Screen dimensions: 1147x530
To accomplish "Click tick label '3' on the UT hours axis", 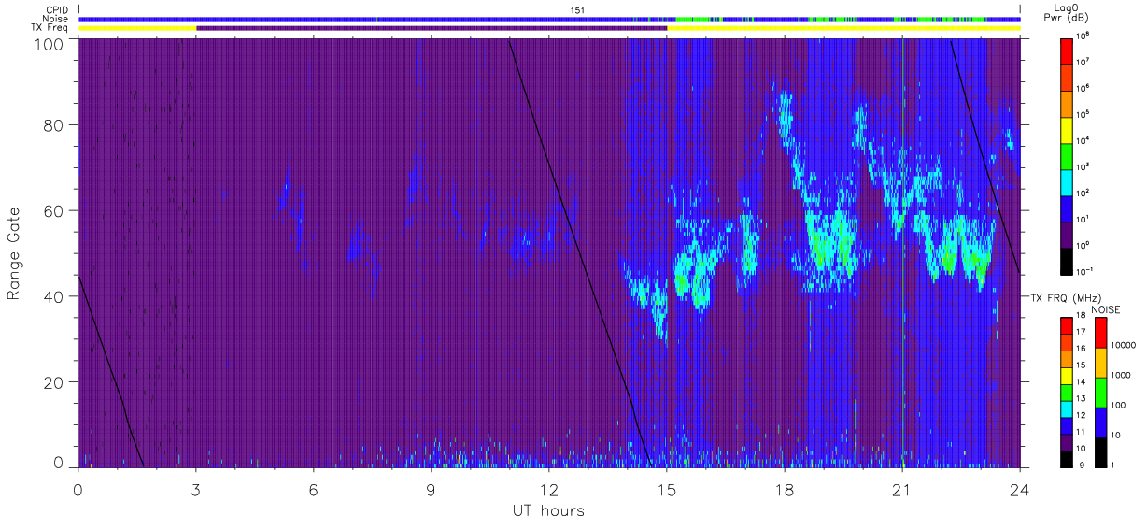I will coord(196,489).
